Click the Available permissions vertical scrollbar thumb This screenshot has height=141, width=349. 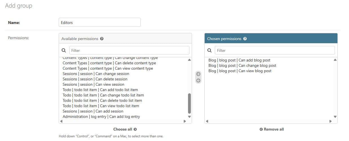coord(189,103)
